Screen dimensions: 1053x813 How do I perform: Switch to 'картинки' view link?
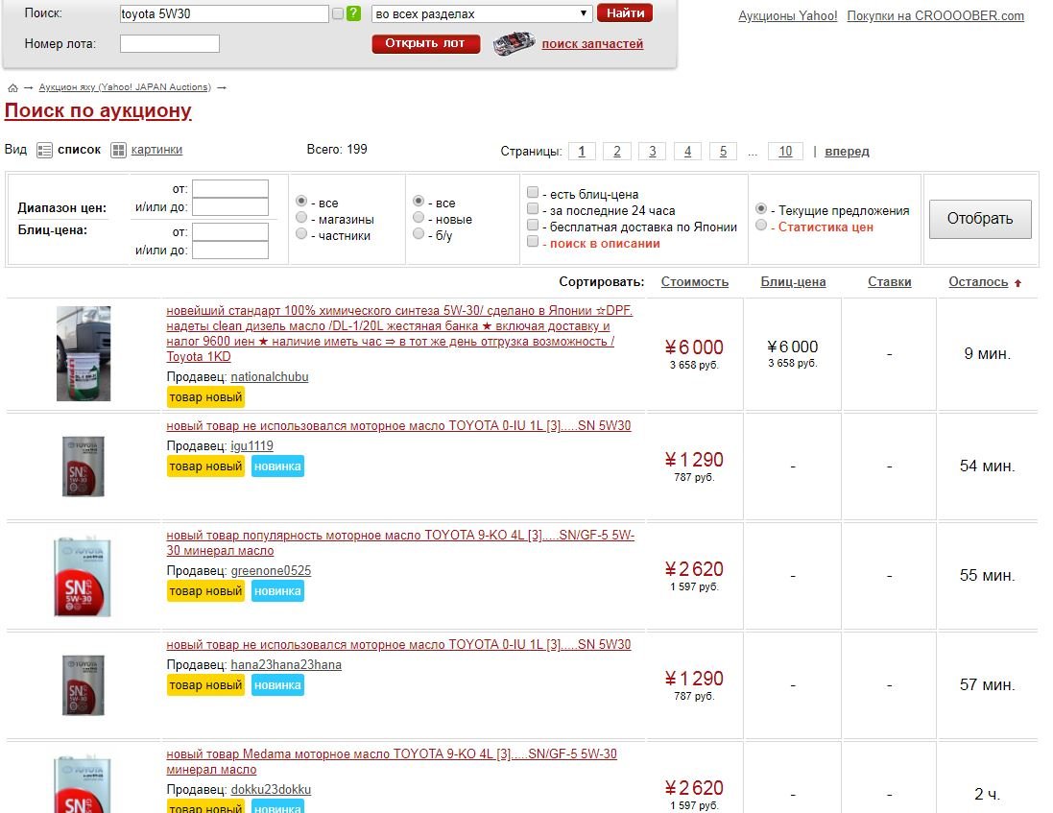(x=156, y=150)
